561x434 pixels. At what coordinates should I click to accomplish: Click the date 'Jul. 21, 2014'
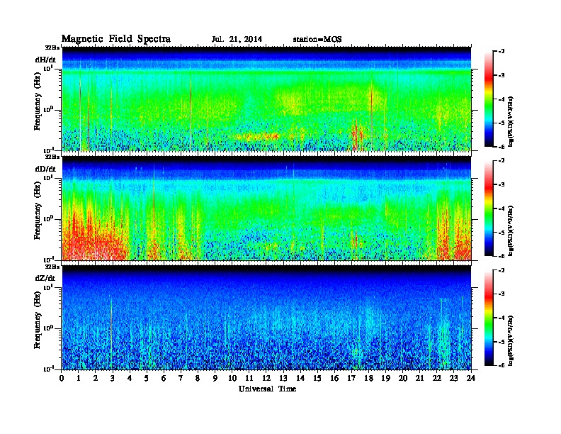237,40
